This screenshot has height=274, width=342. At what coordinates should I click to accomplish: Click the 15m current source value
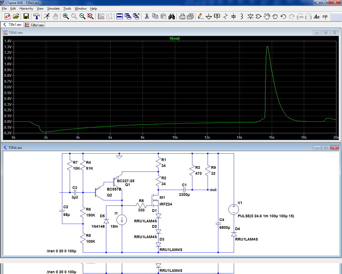tap(114, 226)
